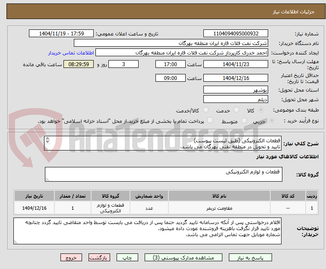Click the نام کالا column header

219,196
